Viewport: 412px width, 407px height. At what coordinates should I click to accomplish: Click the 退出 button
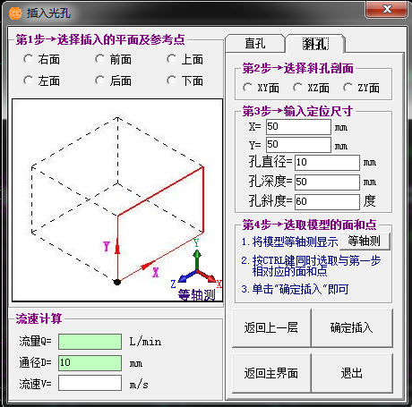tap(352, 373)
